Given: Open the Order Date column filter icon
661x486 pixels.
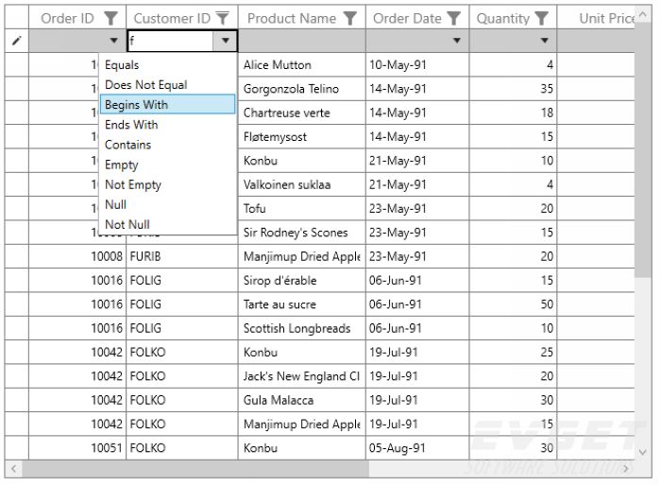Looking at the screenshot, I should pyautogui.click(x=453, y=18).
